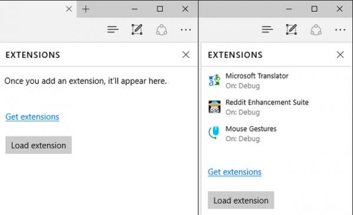This screenshot has height=215, width=353.
Task: Click Load extension button in right pane
Action: [x=241, y=200]
